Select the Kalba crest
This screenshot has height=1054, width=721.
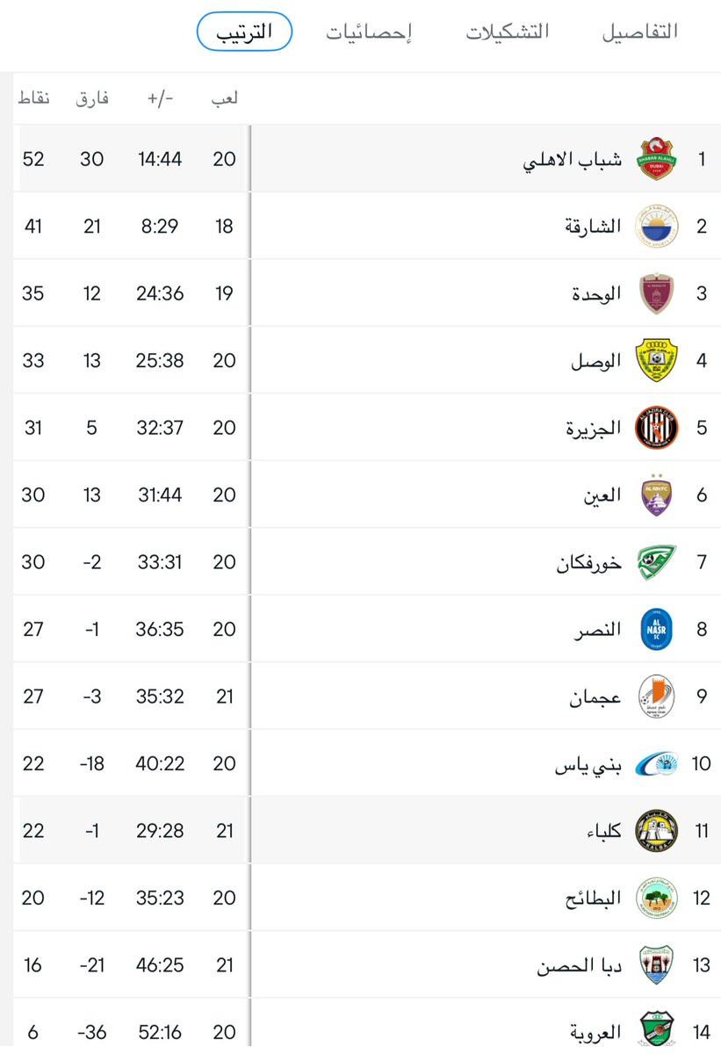coord(656,830)
